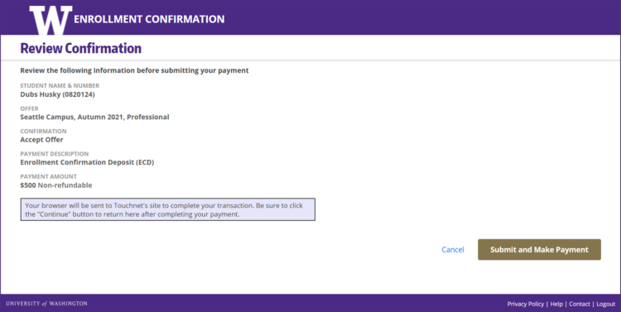The height and width of the screenshot is (312, 621).
Task: Click the Payment Amount label
Action: click(x=48, y=176)
